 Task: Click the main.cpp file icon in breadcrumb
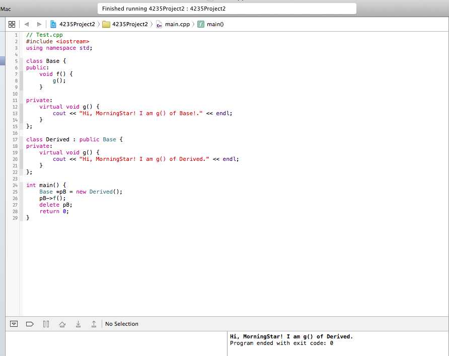click(159, 24)
